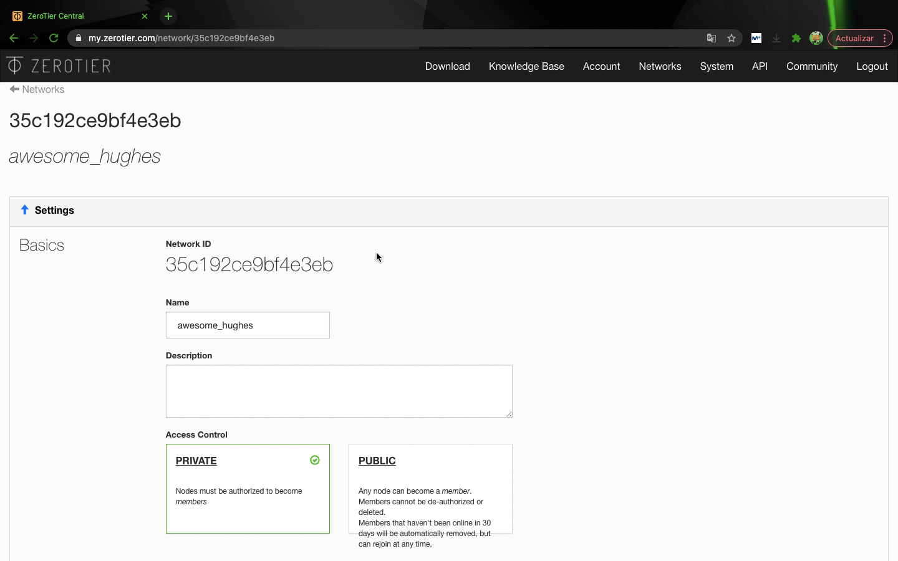Click the Actualizar update button

[x=854, y=38]
